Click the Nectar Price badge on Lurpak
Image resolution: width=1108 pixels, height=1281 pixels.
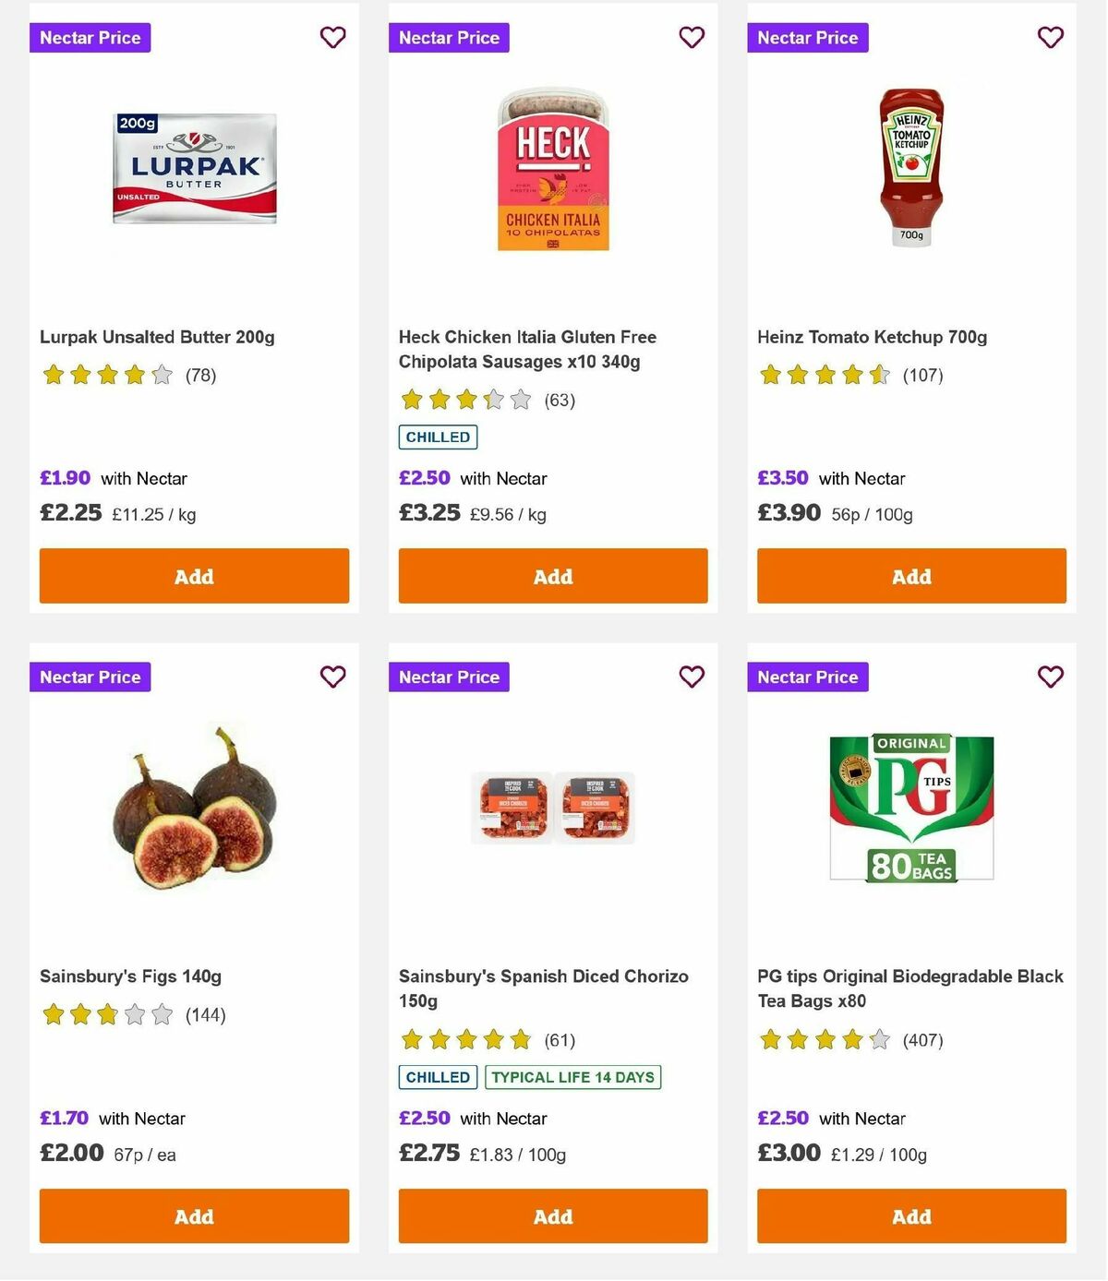(x=90, y=38)
